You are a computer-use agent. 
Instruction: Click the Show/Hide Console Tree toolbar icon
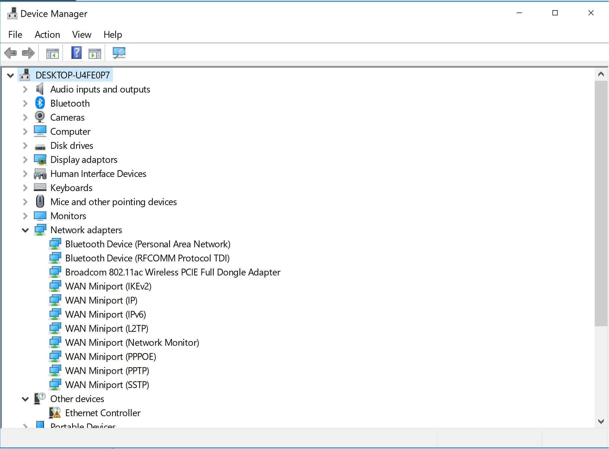pyautogui.click(x=52, y=53)
